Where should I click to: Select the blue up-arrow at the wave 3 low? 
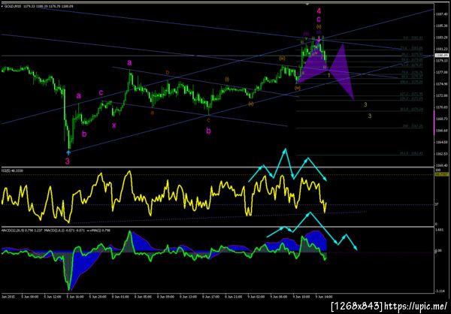click(68, 152)
